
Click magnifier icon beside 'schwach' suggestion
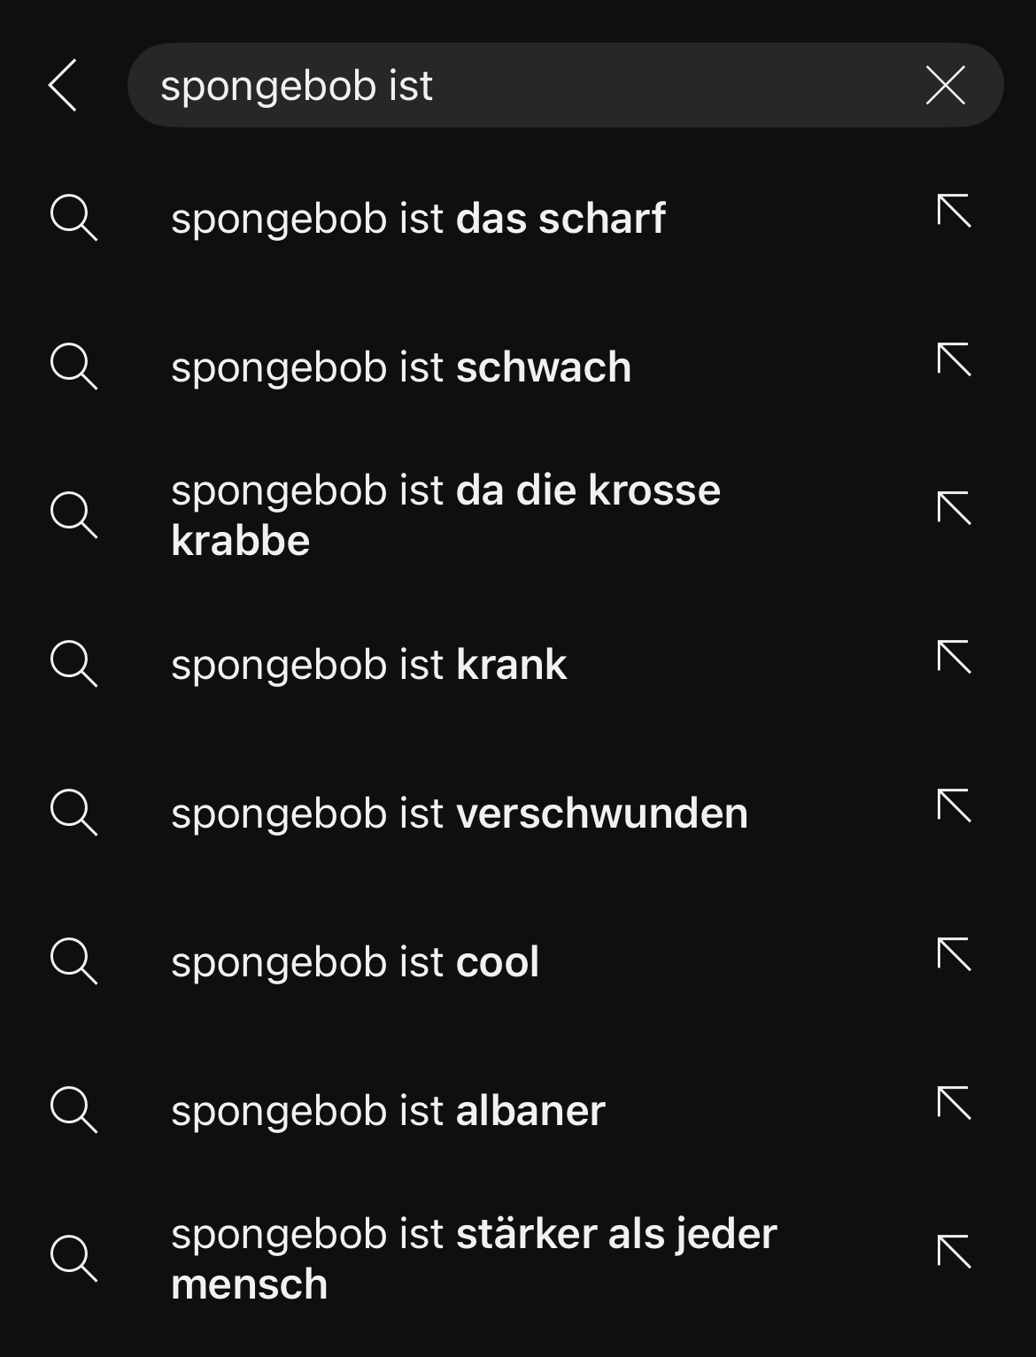(x=73, y=366)
